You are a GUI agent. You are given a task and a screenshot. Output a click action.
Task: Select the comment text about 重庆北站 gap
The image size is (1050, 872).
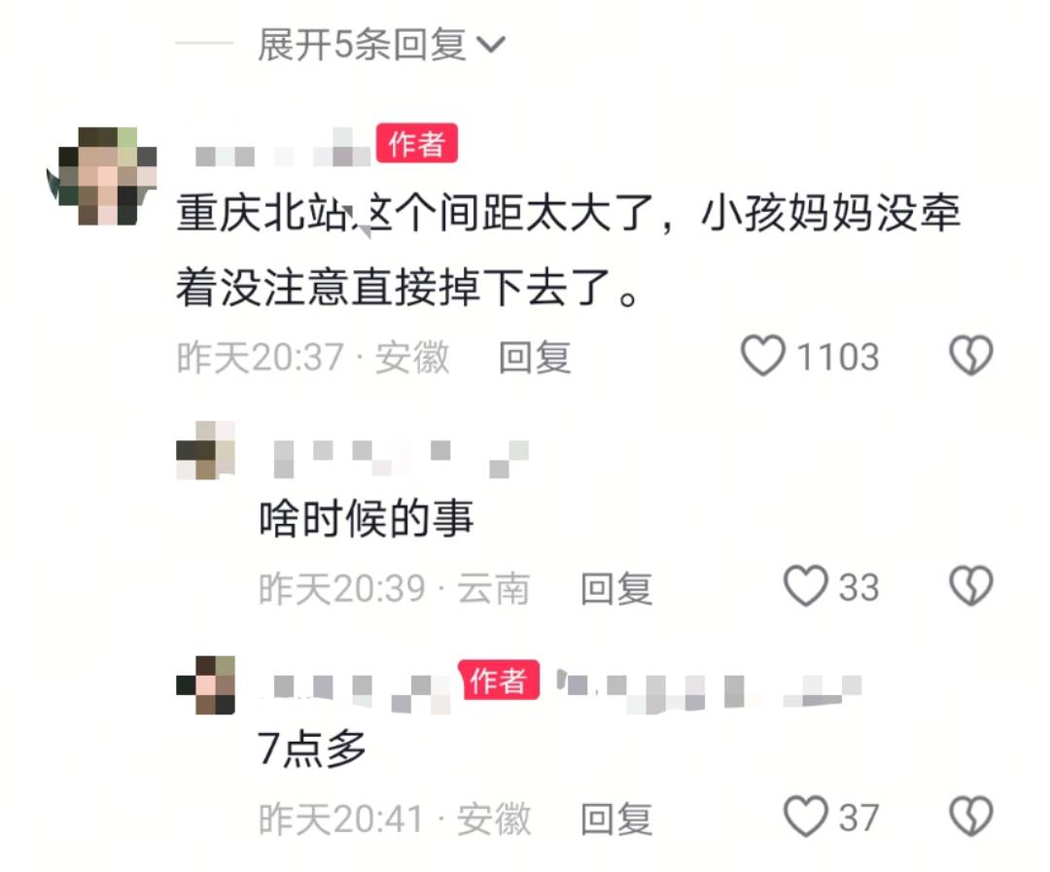569,249
